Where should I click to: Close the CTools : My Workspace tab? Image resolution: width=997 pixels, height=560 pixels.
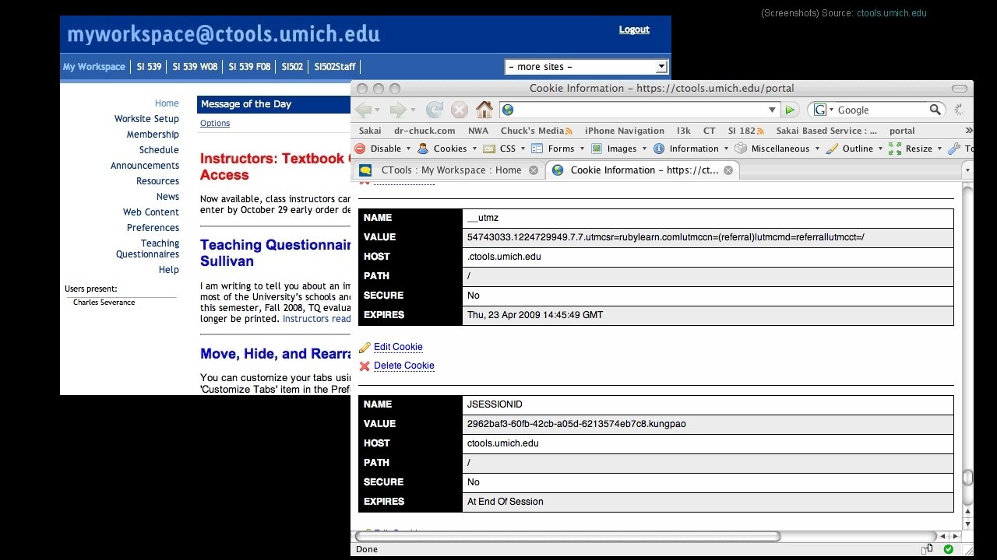click(534, 170)
